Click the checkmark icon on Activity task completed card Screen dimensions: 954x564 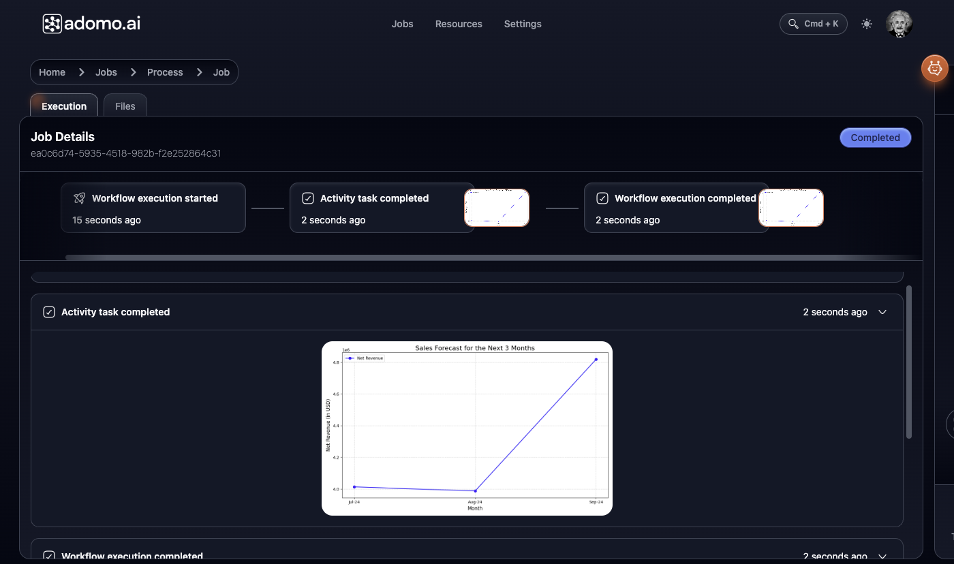click(309, 198)
